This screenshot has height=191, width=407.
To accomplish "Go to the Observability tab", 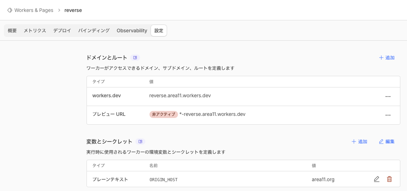I will [132, 31].
